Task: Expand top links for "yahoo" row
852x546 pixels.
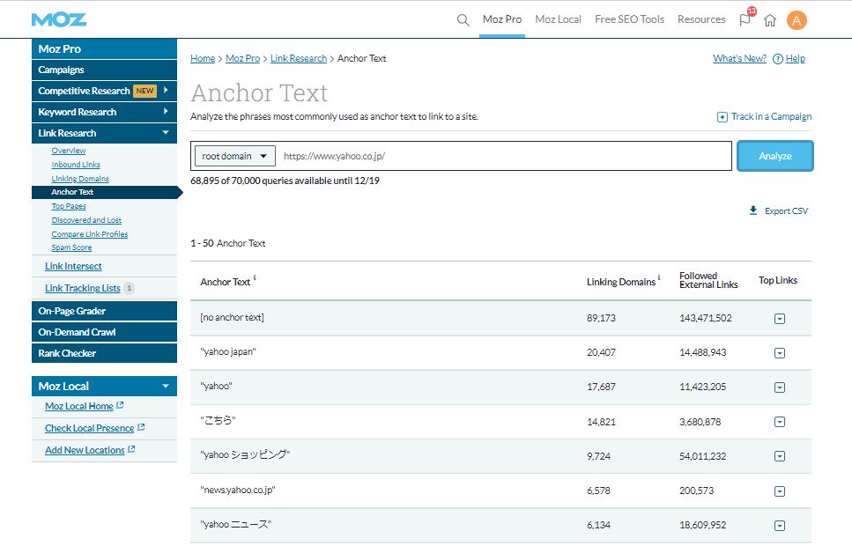Action: pos(780,387)
